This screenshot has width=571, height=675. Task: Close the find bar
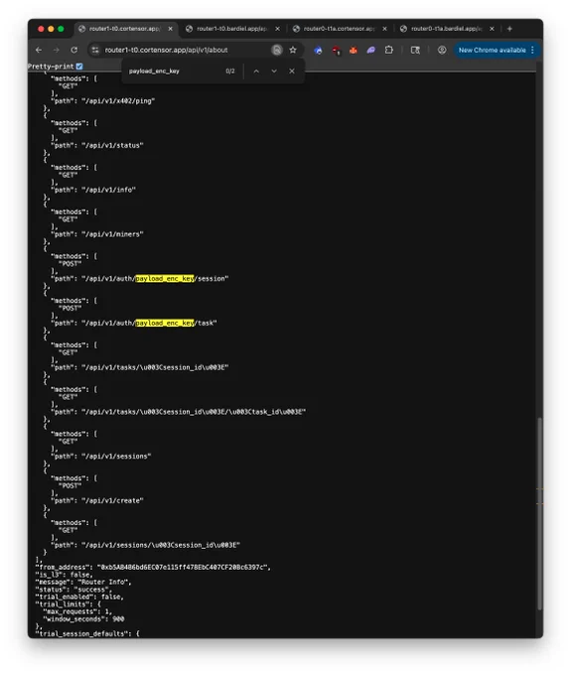[292, 71]
